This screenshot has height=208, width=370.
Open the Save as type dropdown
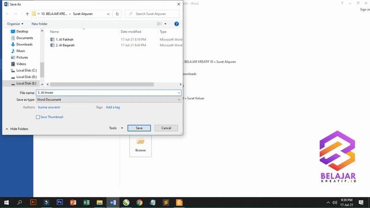pyautogui.click(x=109, y=100)
